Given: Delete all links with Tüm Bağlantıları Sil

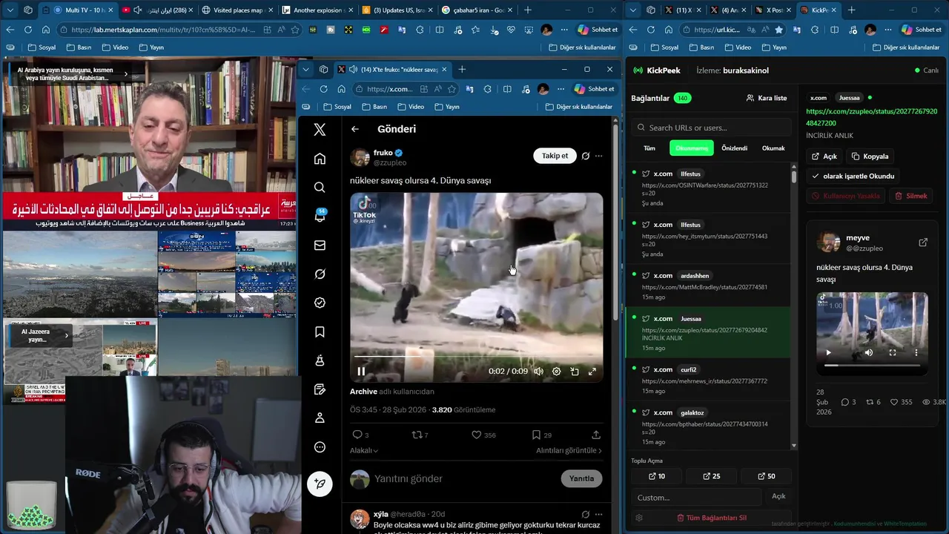Looking at the screenshot, I should (x=711, y=518).
